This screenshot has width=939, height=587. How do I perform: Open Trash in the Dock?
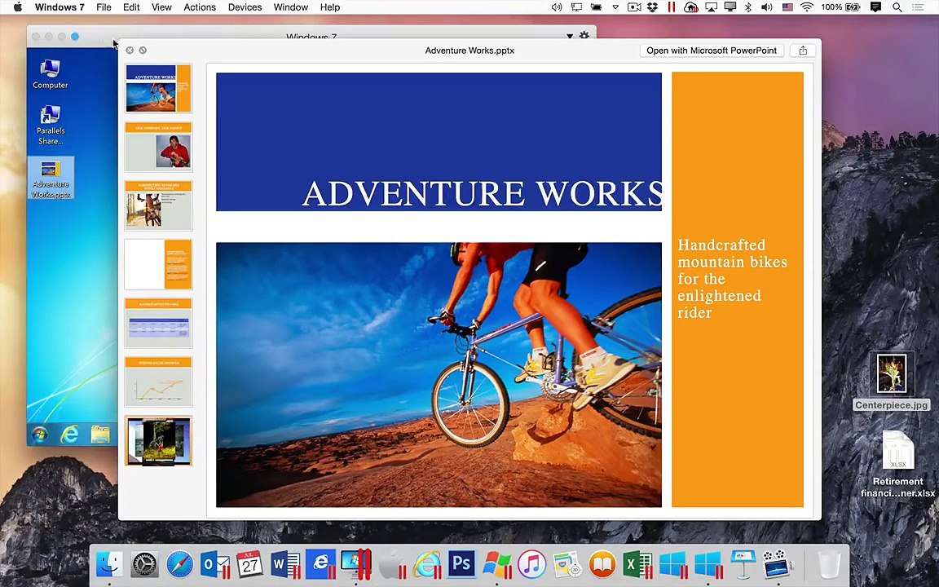pyautogui.click(x=830, y=564)
